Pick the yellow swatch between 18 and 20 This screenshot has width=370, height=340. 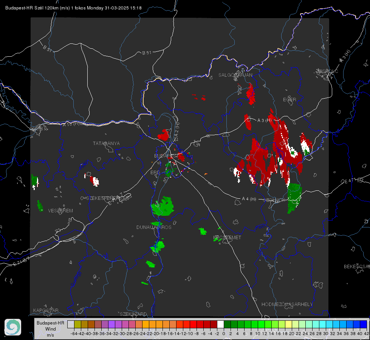288,325
